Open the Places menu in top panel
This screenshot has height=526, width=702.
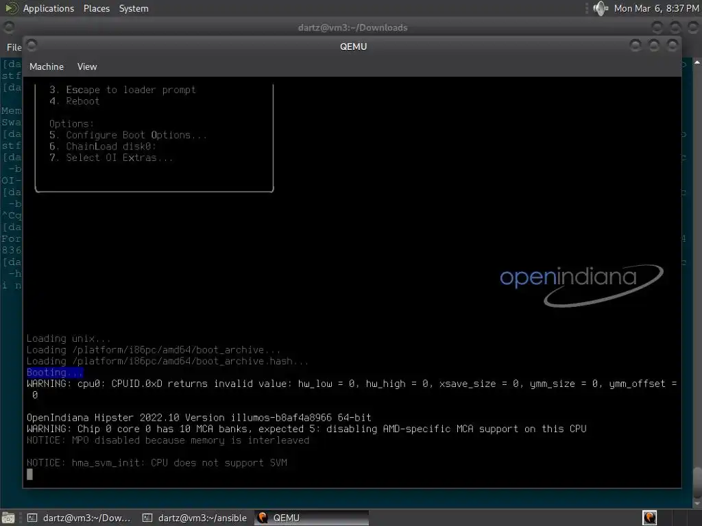coord(96,8)
